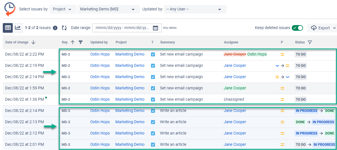The width and height of the screenshot is (337, 150).
Task: Toggle Keep deleted issues switch
Action: (297, 28)
